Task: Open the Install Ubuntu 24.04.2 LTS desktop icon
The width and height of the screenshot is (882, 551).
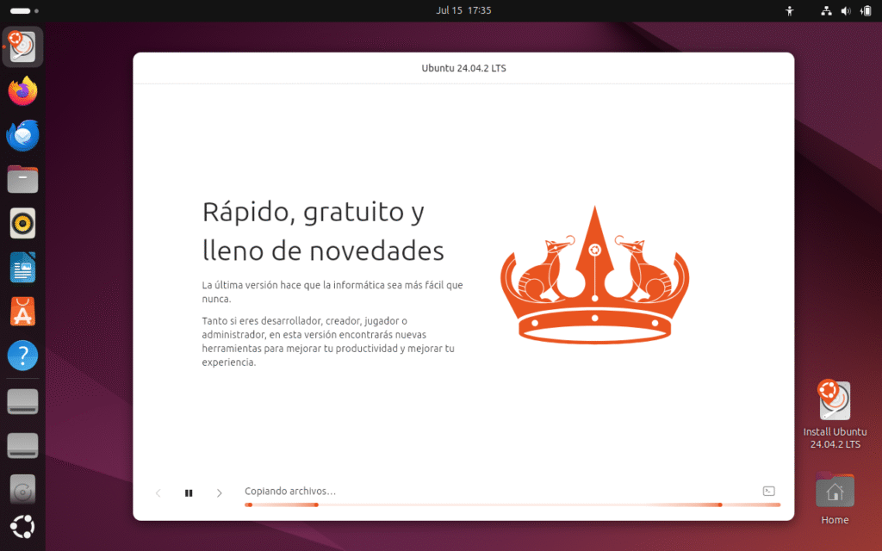Action: pyautogui.click(x=835, y=415)
